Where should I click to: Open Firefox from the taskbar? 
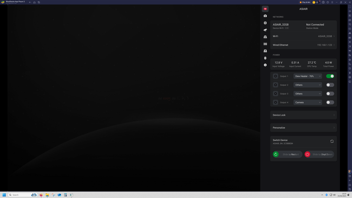click(x=41, y=195)
